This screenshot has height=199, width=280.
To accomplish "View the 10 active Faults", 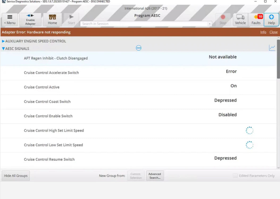I will coord(256,19).
